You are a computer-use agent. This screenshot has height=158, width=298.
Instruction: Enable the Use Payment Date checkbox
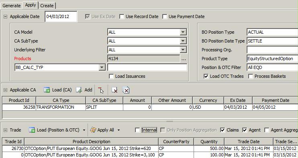click(x=165, y=17)
